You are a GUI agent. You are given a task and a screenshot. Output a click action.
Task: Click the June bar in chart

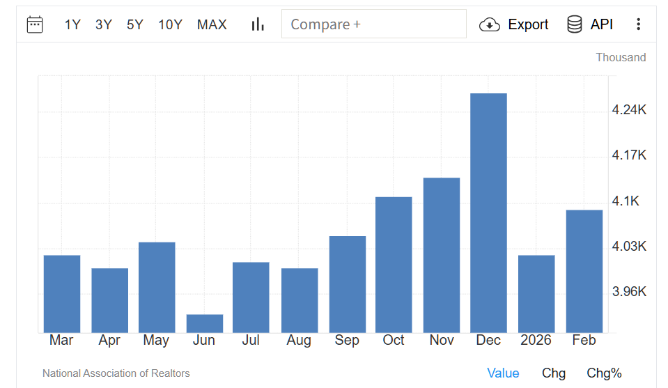pos(205,324)
